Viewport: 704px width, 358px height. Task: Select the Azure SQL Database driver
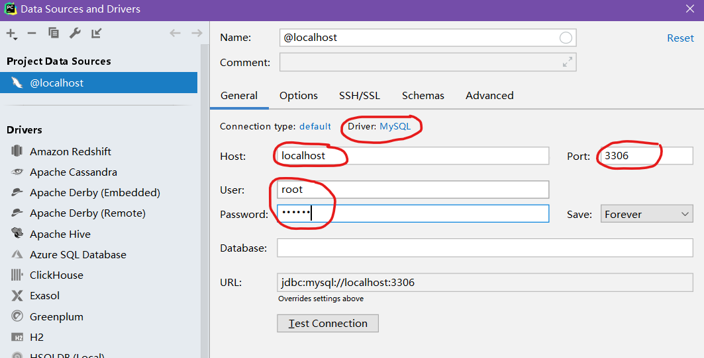coord(78,254)
